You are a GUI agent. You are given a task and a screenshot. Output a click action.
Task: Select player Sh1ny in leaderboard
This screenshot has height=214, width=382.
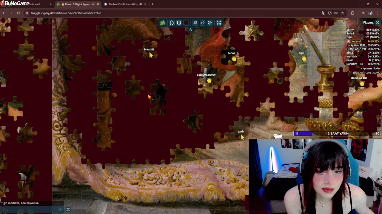click(x=363, y=30)
